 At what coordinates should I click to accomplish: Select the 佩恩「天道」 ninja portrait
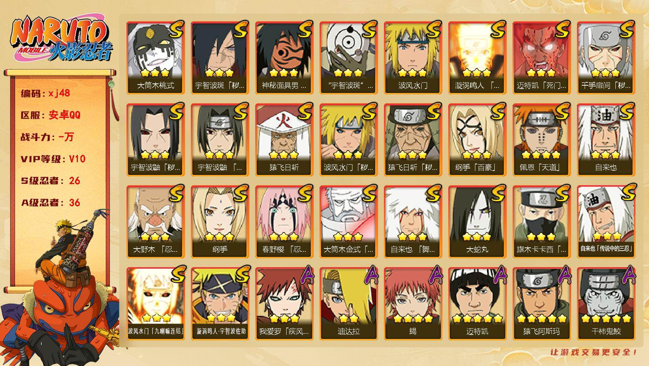(x=542, y=140)
